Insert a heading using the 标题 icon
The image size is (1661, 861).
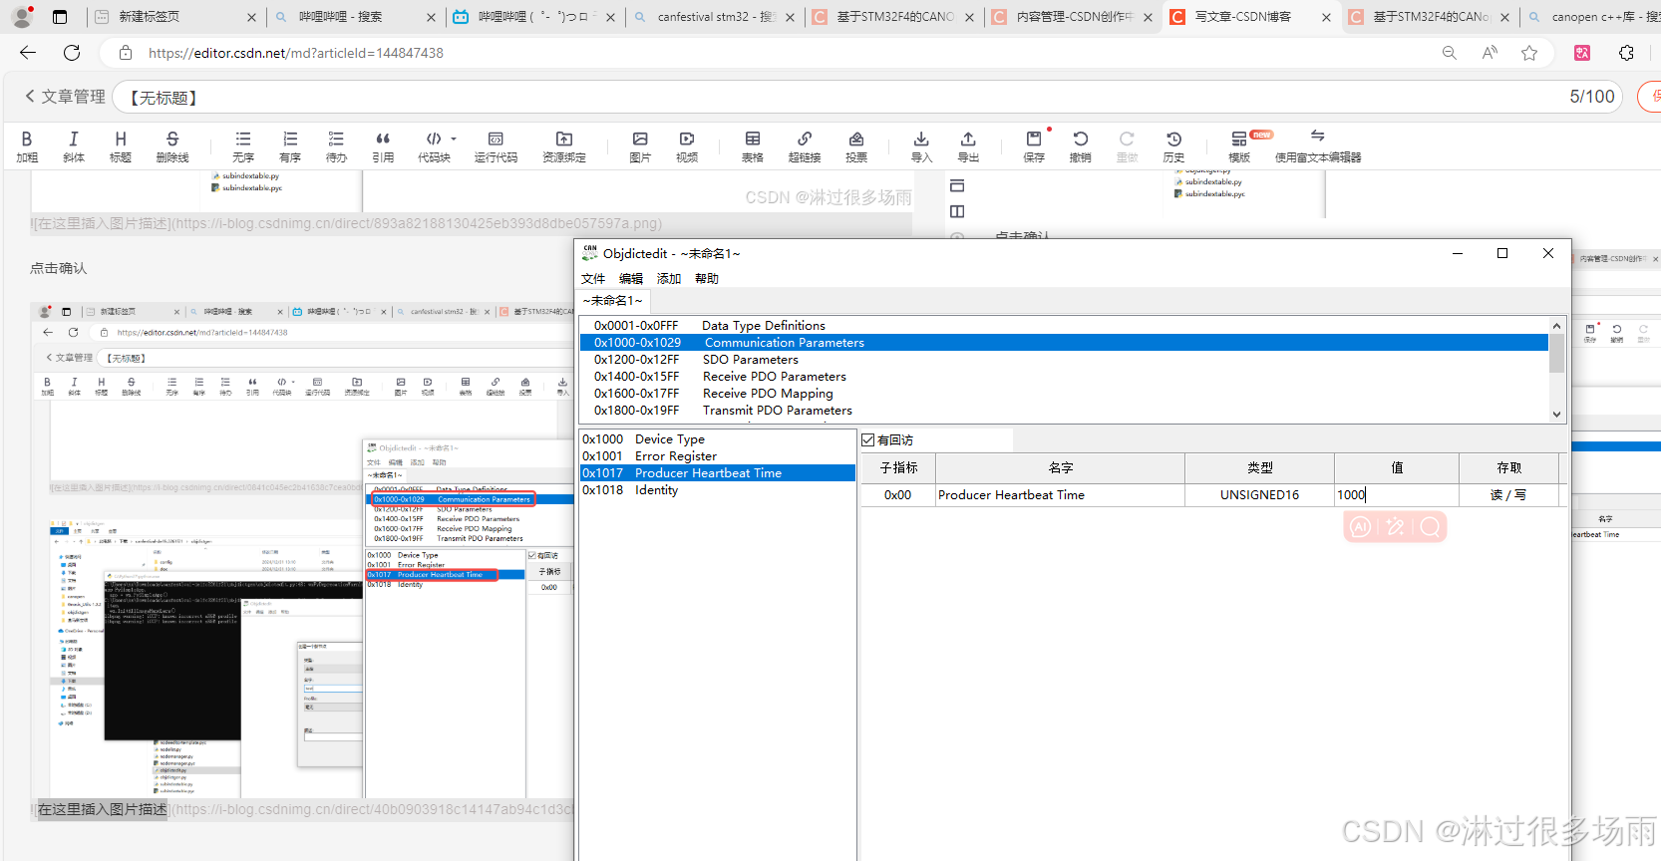coord(121,145)
